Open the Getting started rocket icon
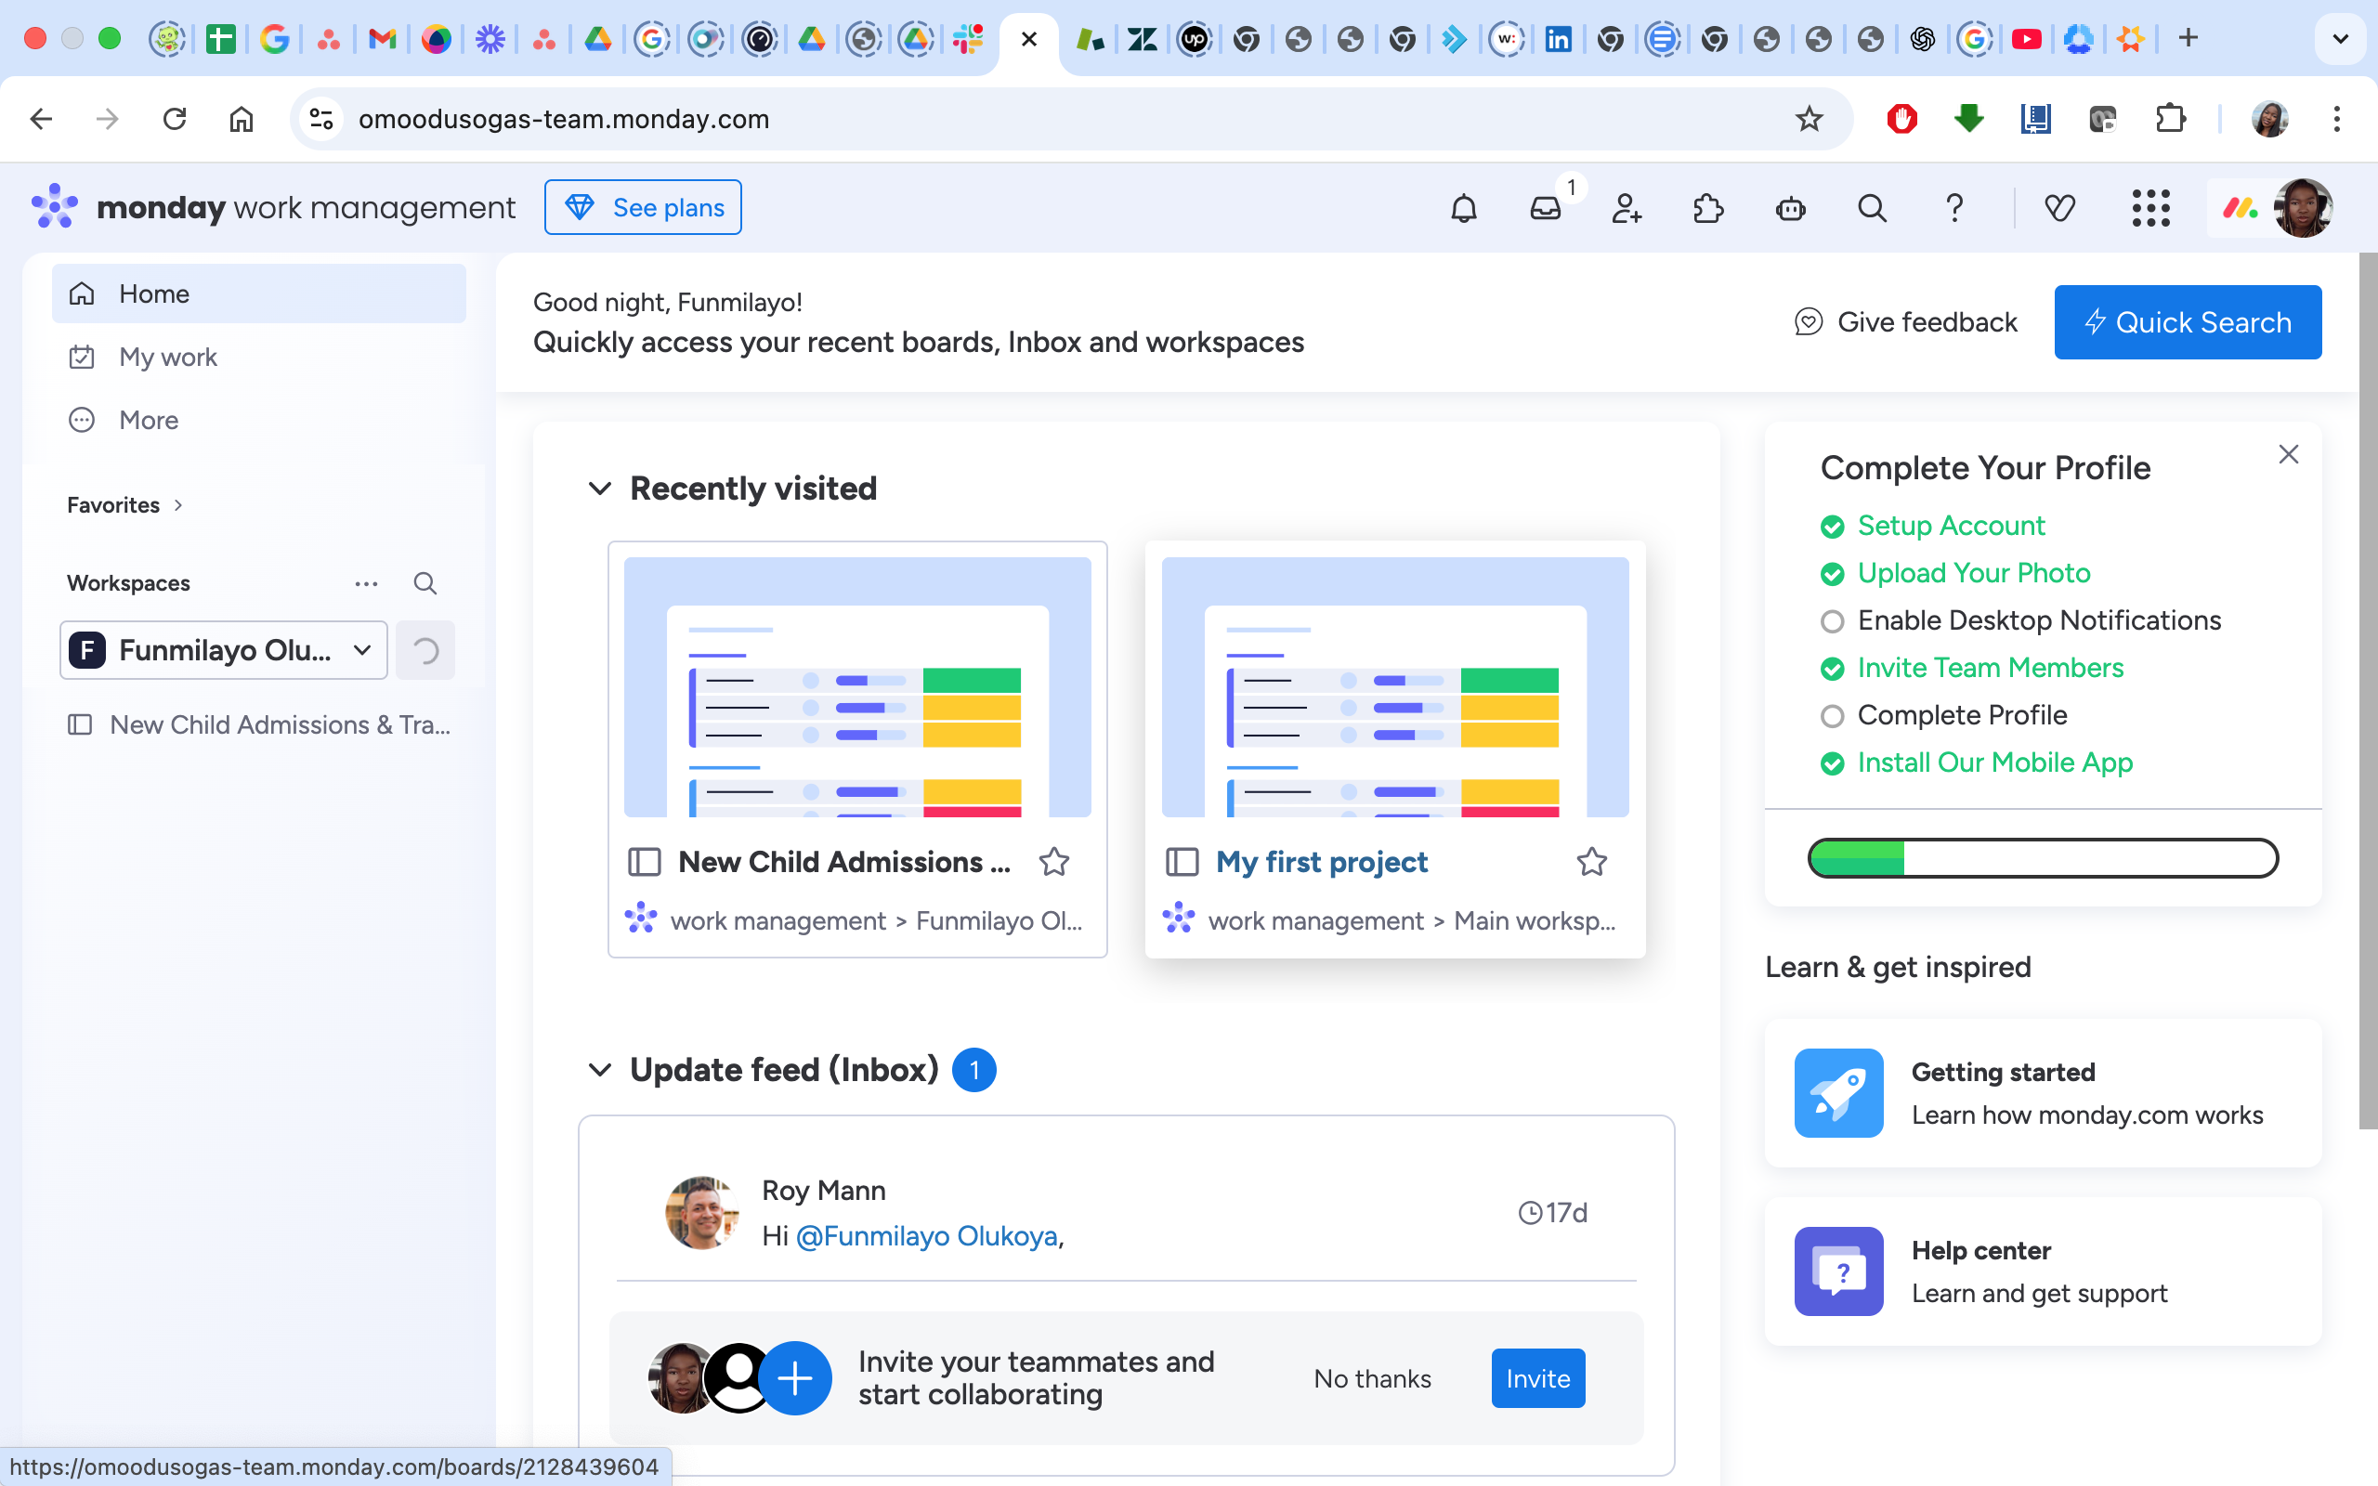 pyautogui.click(x=1838, y=1093)
